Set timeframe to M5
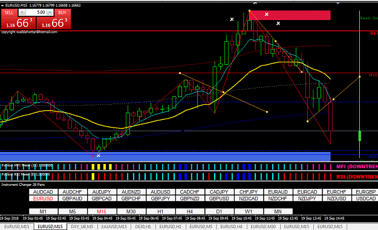 coord(73,211)
